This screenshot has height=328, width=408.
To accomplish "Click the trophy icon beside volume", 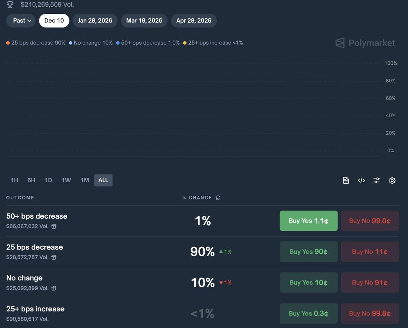I will pos(10,4).
